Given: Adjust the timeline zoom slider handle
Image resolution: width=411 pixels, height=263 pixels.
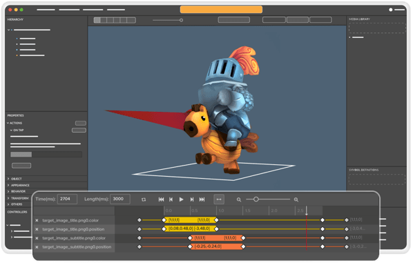Looking at the screenshot, I should [x=256, y=199].
